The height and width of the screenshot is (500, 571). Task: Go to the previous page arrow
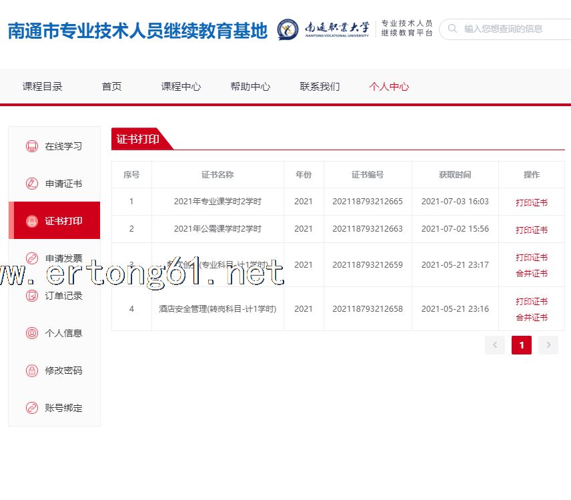[495, 344]
